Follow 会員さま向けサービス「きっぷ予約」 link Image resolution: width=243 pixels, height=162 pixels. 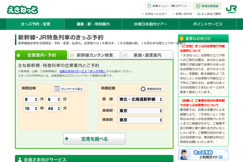tap(83, 71)
